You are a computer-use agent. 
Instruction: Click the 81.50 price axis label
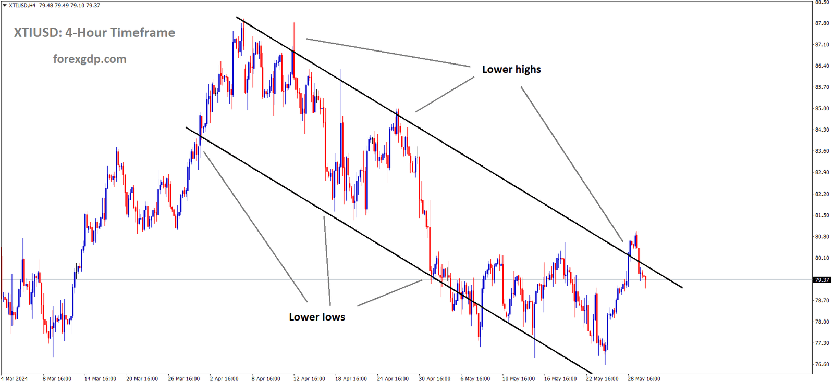point(822,215)
